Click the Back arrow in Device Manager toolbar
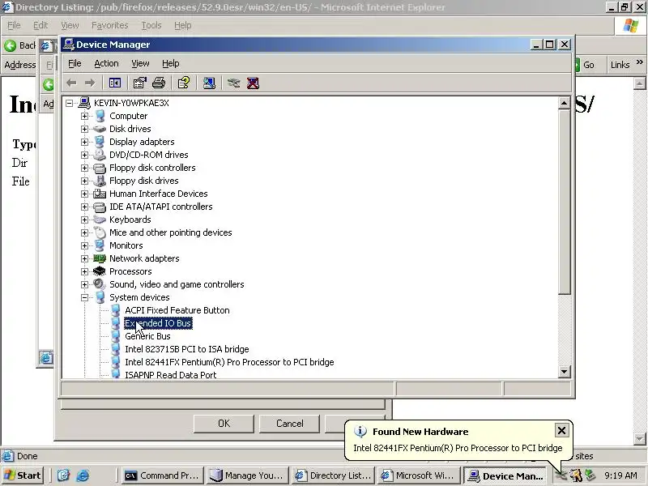 tap(71, 83)
